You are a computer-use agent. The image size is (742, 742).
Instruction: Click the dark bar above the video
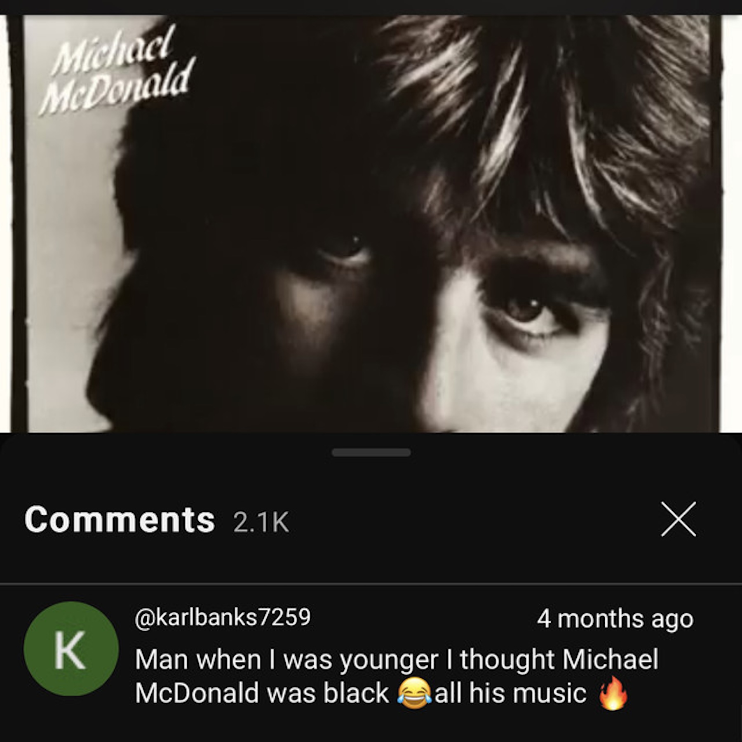point(371,7)
